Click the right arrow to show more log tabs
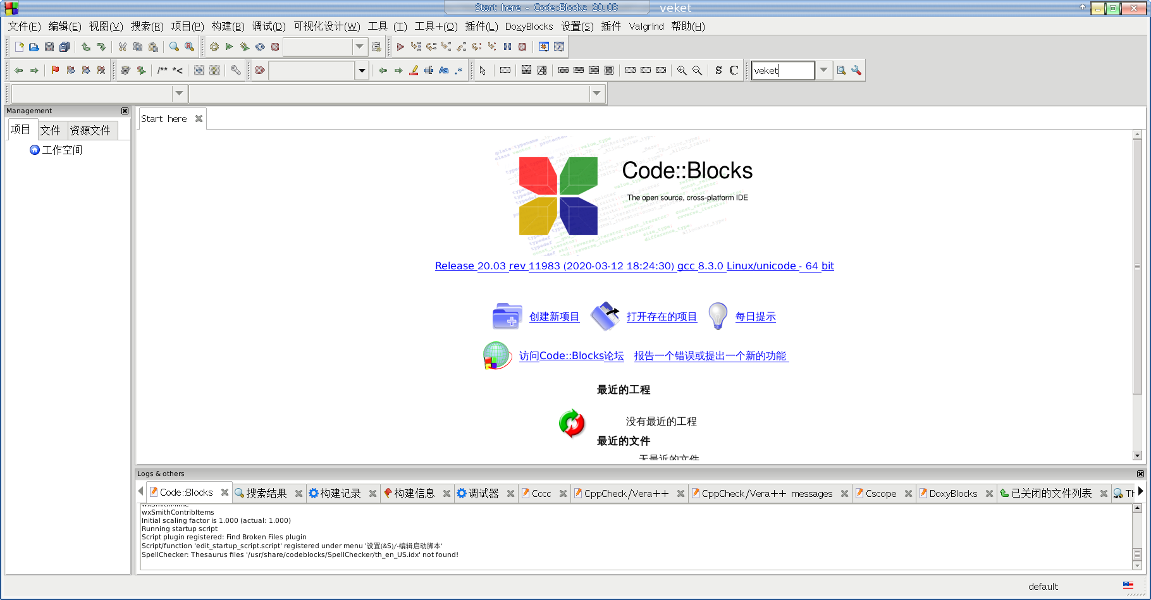 [1141, 491]
